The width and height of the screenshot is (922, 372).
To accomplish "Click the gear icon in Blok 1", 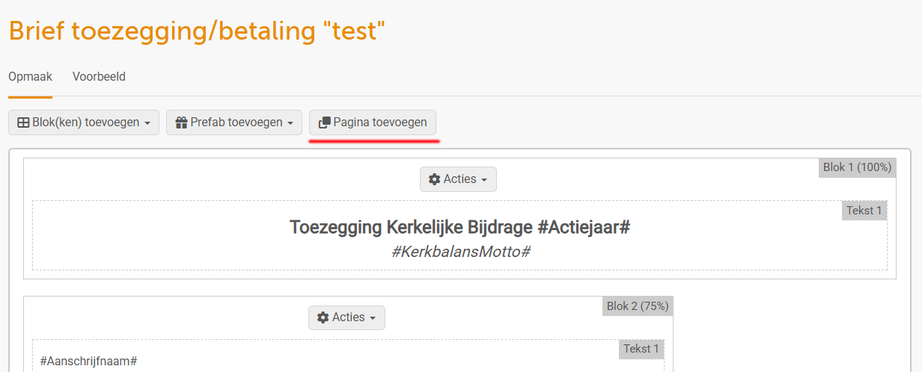I will [x=434, y=179].
